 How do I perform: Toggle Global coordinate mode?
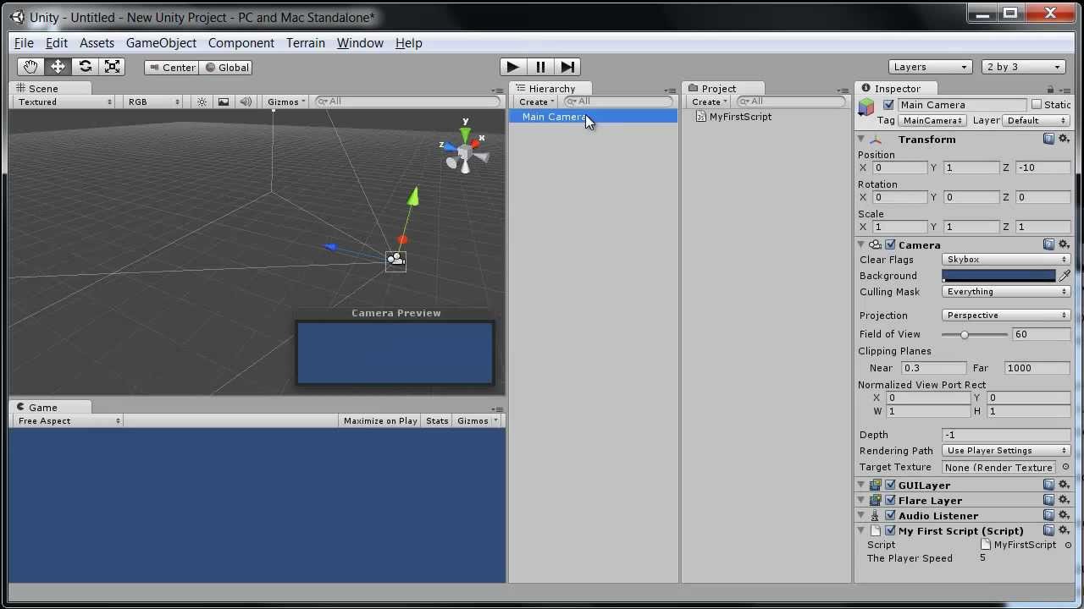coord(226,68)
